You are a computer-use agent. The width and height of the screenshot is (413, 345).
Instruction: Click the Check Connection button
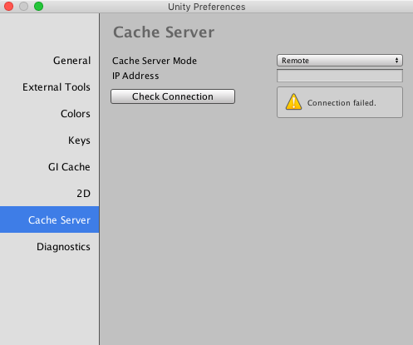[173, 96]
